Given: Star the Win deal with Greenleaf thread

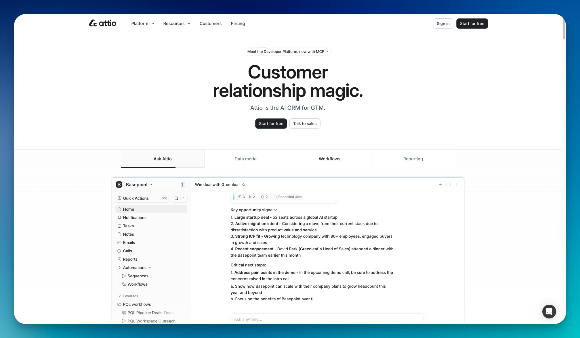Looking at the screenshot, I should coord(244,185).
